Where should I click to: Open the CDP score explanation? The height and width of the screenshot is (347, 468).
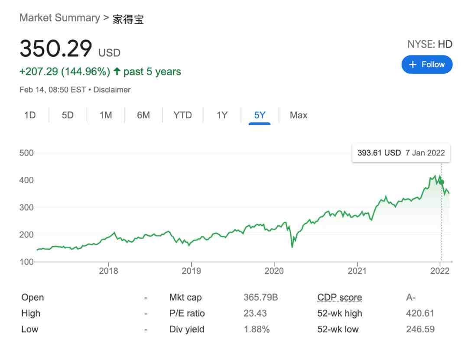(x=339, y=297)
